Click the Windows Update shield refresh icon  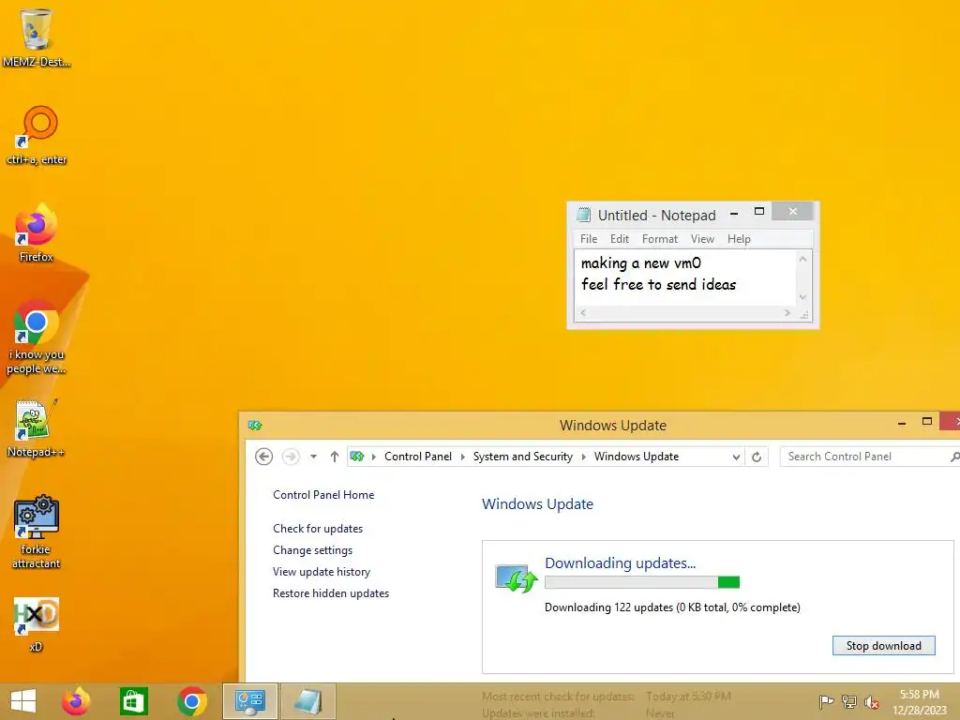[517, 578]
